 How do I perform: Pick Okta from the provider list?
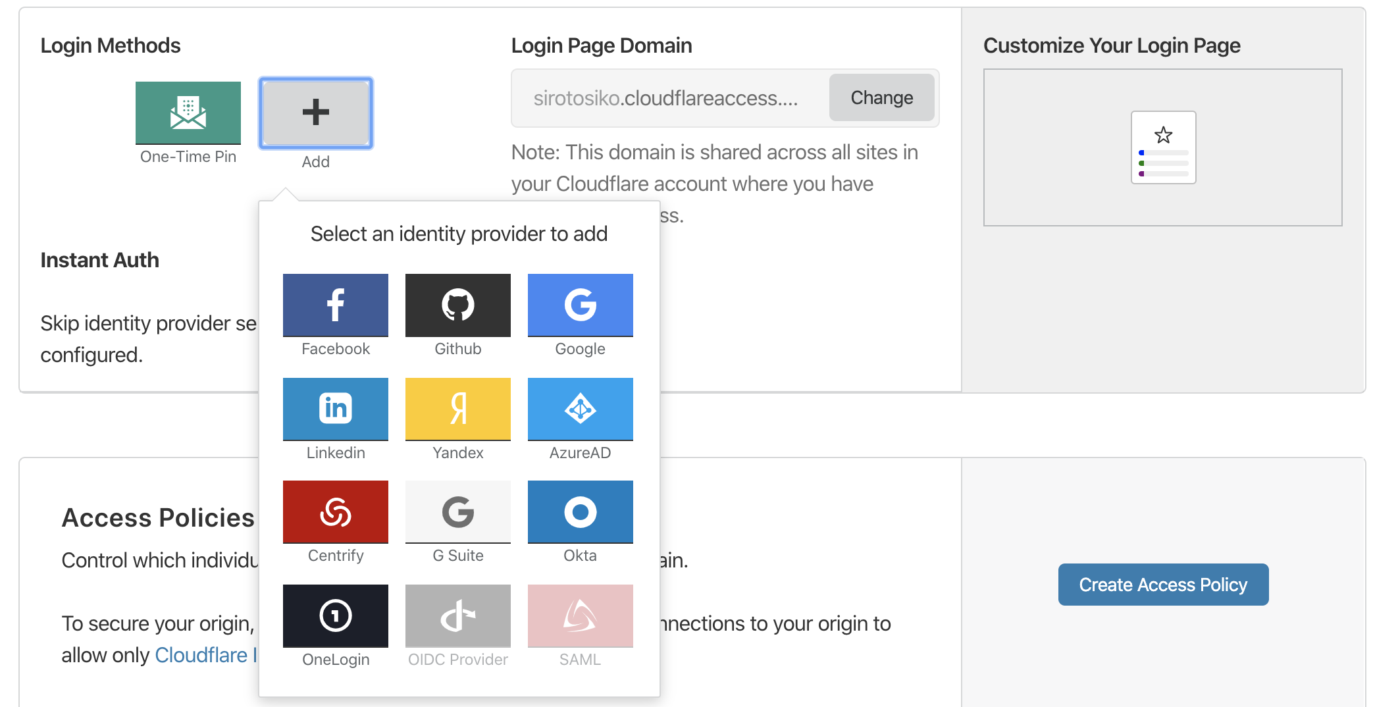tap(580, 512)
